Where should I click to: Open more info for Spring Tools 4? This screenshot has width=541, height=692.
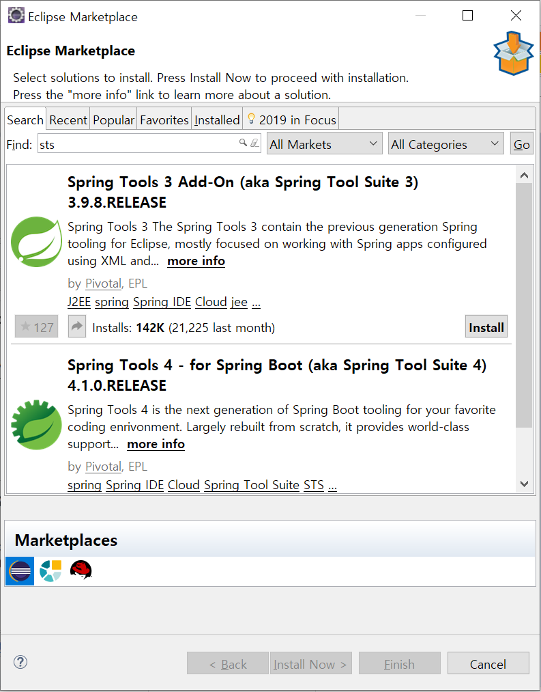156,444
